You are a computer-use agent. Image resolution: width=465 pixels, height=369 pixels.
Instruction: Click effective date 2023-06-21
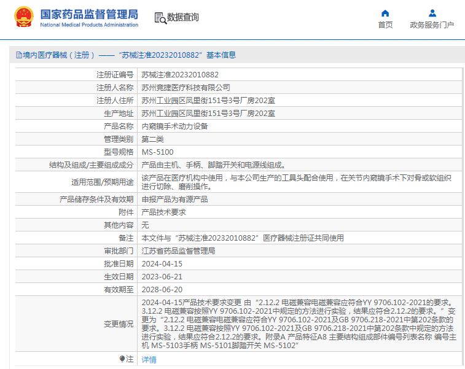(162, 277)
